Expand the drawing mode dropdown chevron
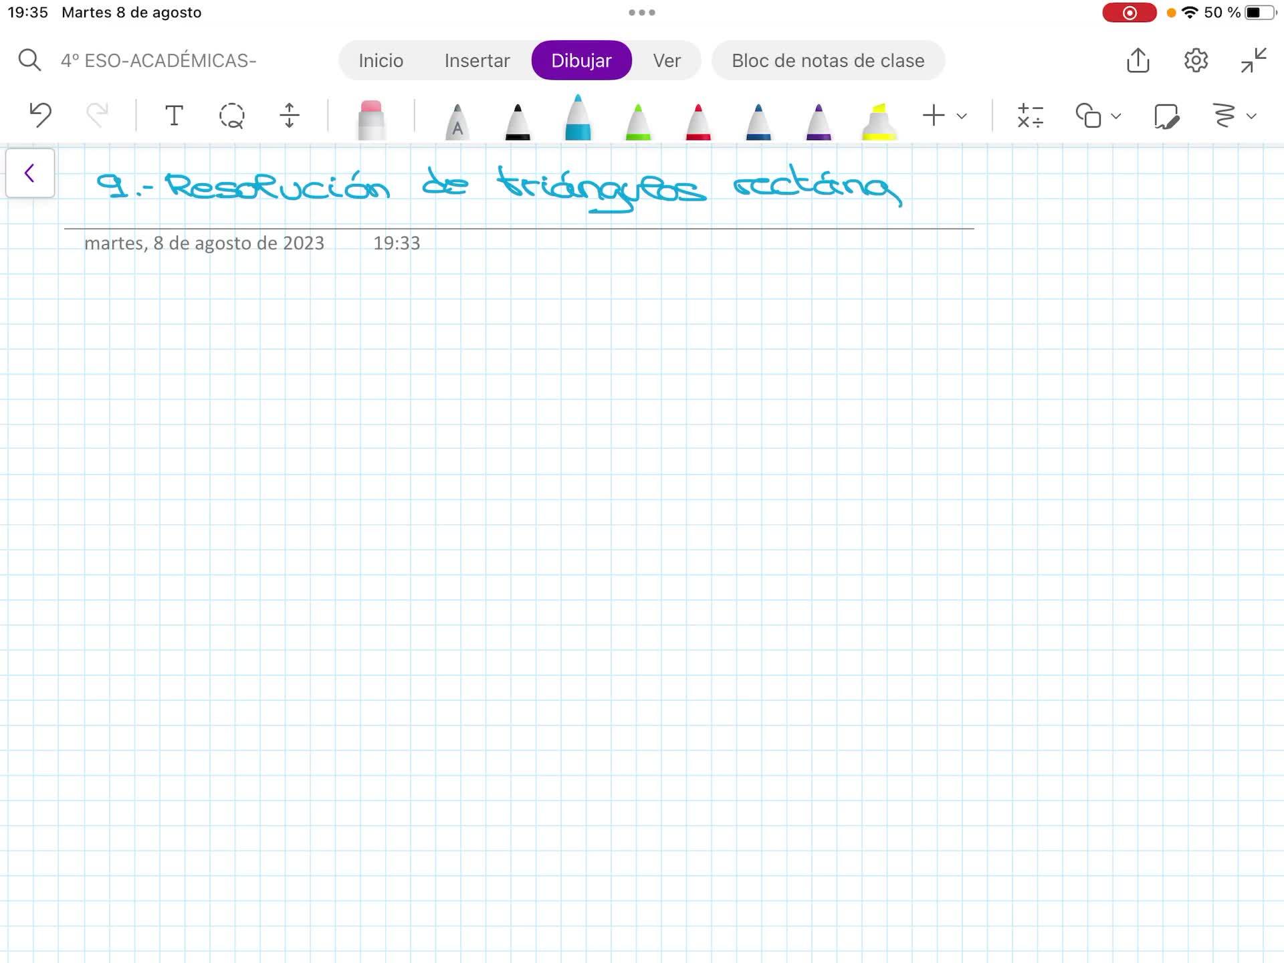1284x963 pixels. tap(1251, 116)
